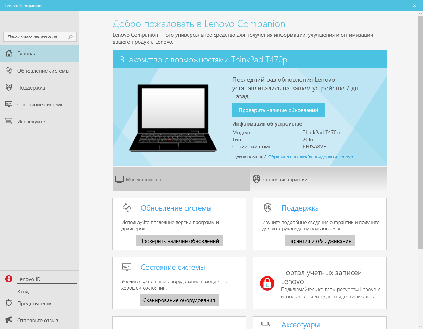The image size is (423, 329).
Task: Click the monitor icon in Состояние системы card
Action: click(x=127, y=267)
